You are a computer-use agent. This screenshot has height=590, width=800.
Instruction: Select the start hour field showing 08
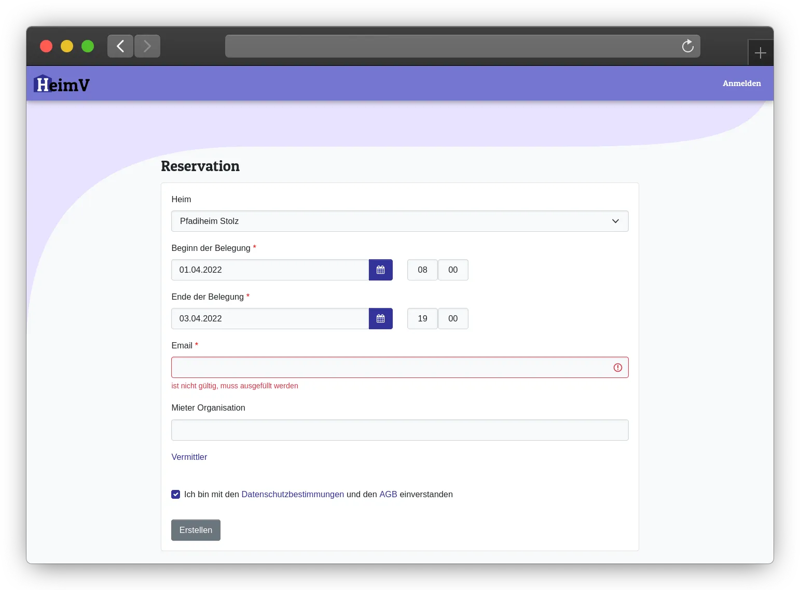pyautogui.click(x=422, y=270)
